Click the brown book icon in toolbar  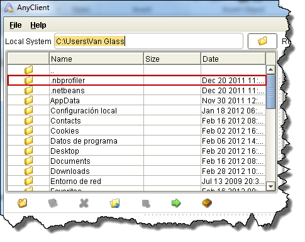[x=207, y=203]
